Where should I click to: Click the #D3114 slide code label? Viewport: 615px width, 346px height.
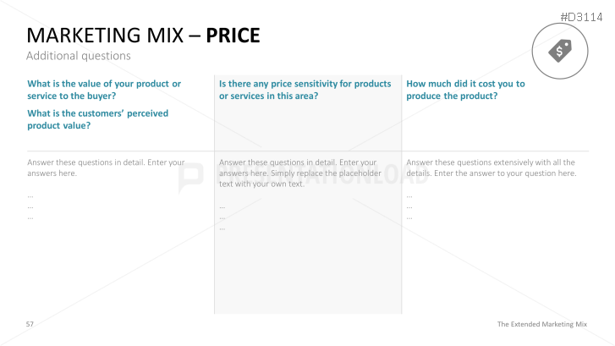click(585, 16)
